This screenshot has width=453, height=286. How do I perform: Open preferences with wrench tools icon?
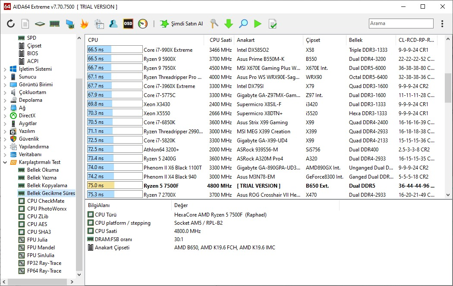click(x=214, y=24)
